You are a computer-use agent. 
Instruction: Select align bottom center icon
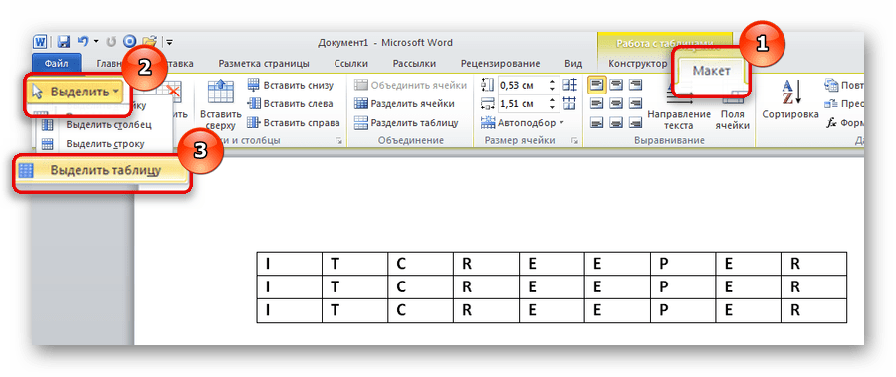616,122
